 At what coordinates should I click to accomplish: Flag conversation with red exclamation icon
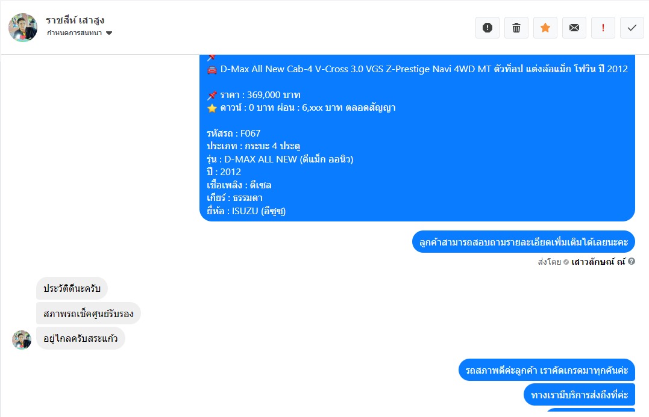pyautogui.click(x=603, y=28)
